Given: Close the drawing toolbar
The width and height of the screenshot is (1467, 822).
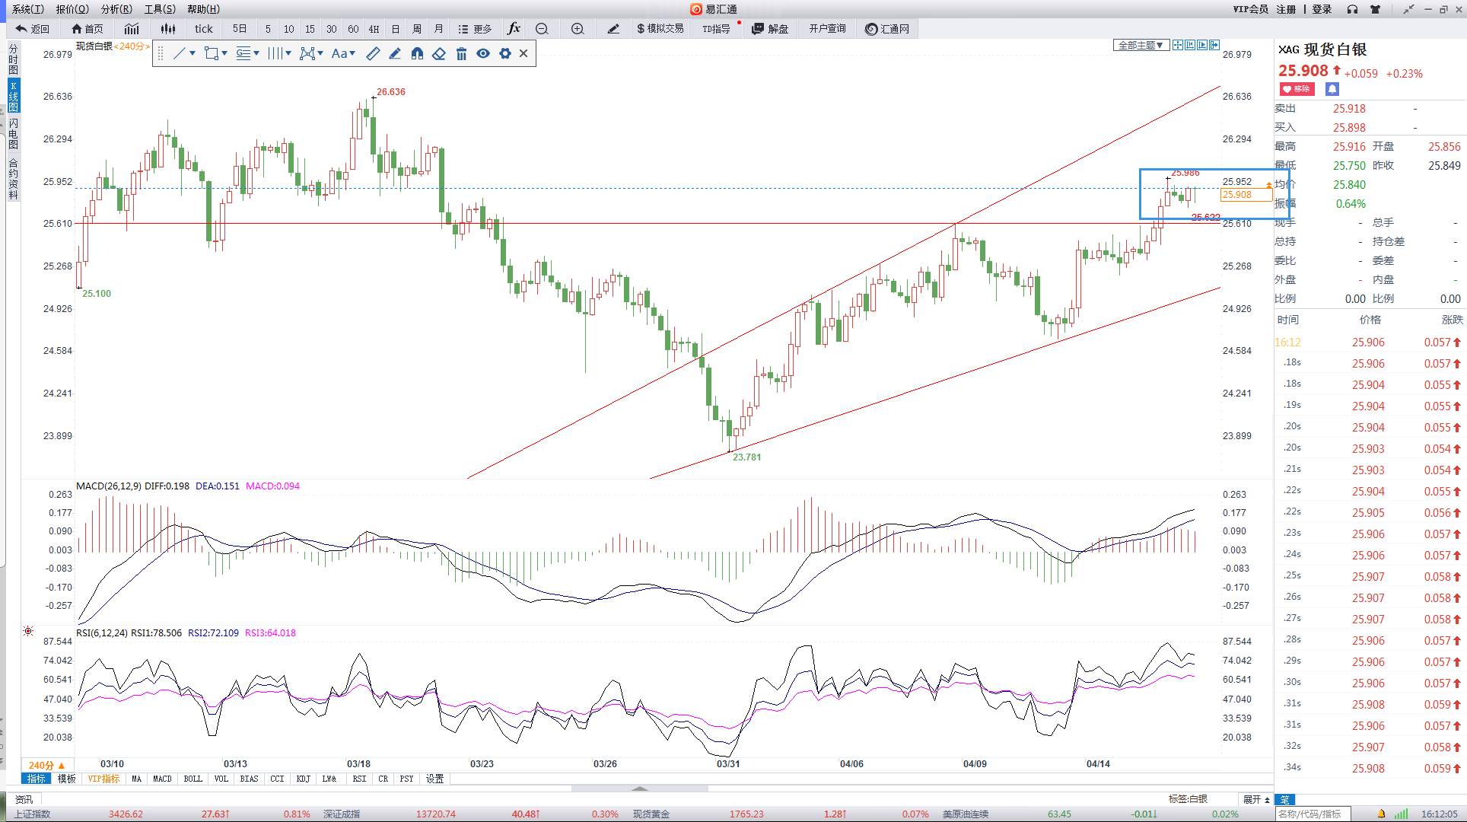Looking at the screenshot, I should click(x=523, y=53).
